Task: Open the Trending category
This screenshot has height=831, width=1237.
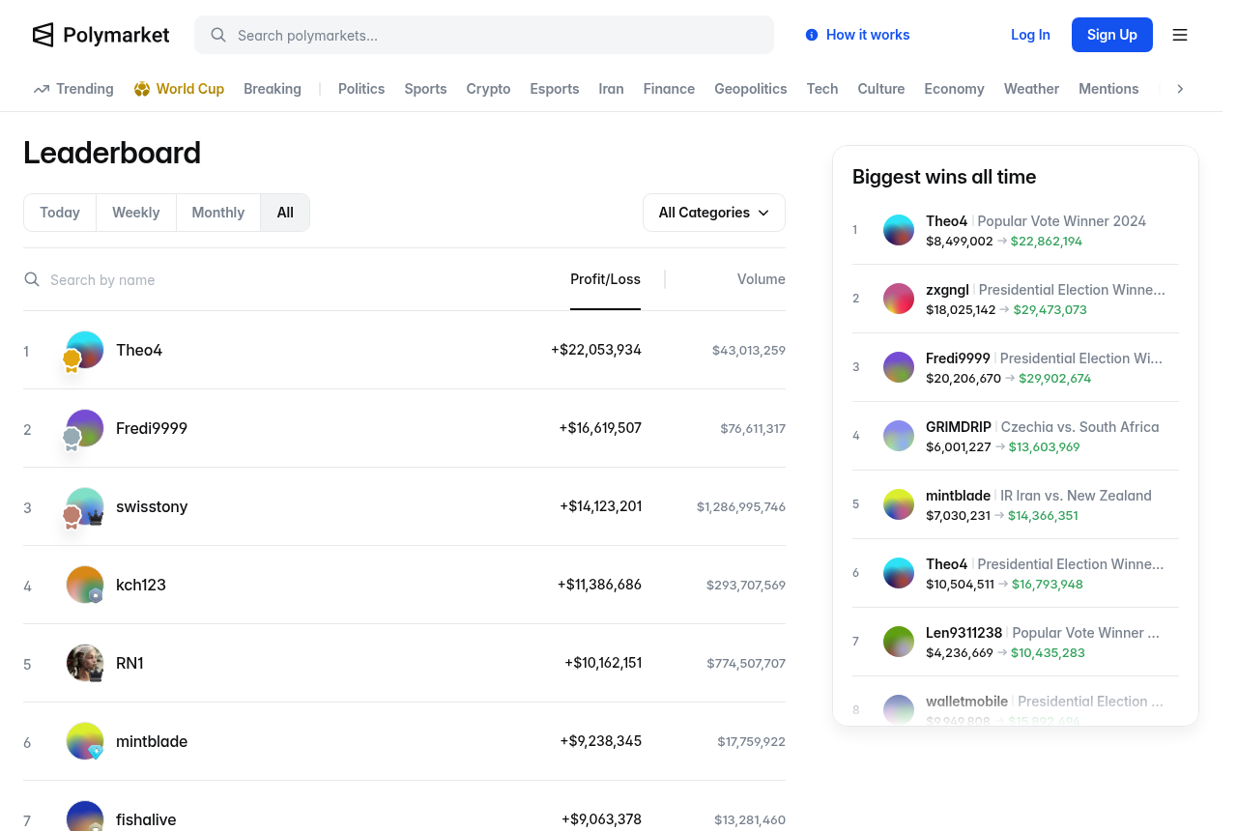Action: [x=73, y=89]
